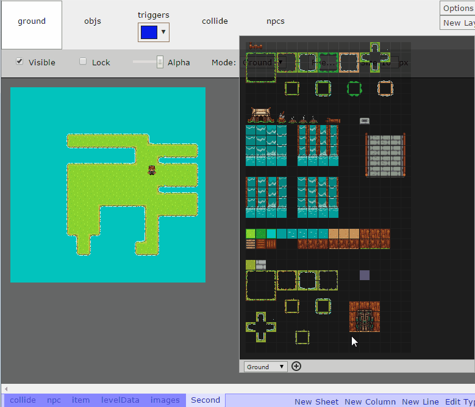Click the New Layer button
The width and height of the screenshot is (475, 407).
pos(457,23)
